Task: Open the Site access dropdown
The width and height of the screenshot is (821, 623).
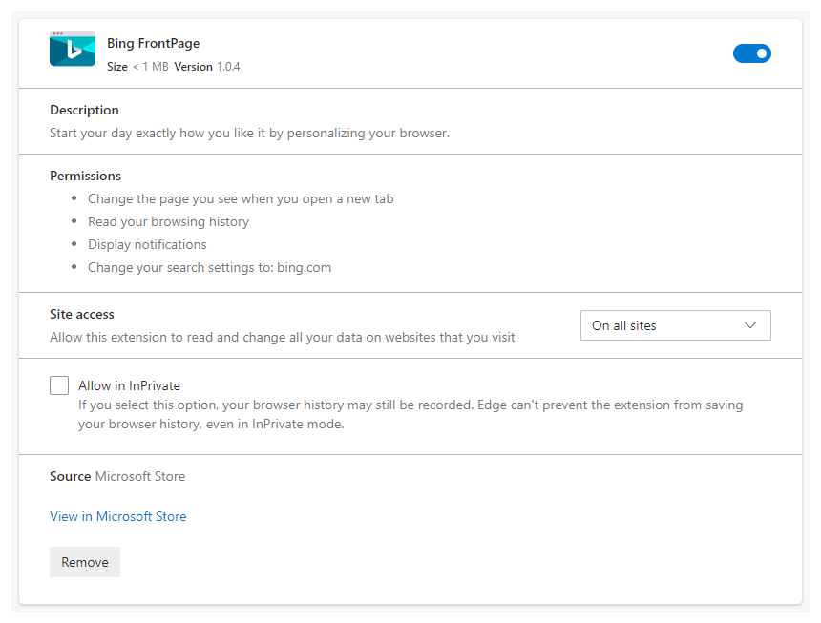Action: (x=675, y=325)
